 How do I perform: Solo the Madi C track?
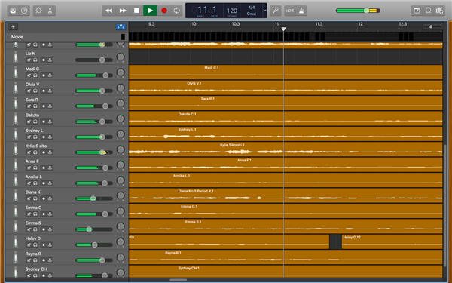pos(35,75)
